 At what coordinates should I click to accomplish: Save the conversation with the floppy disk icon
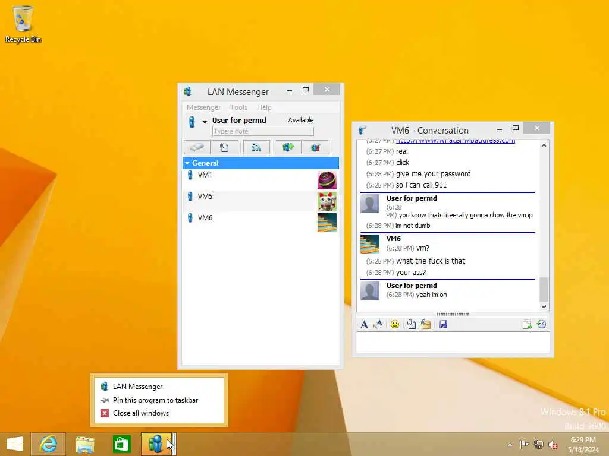443,324
